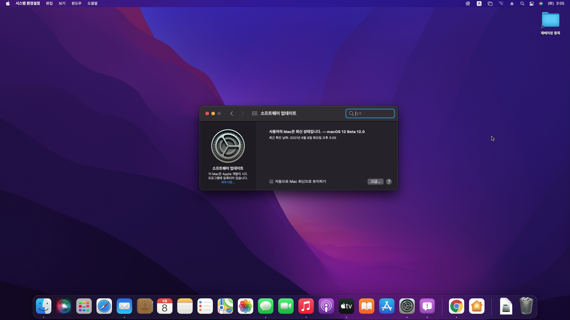The width and height of the screenshot is (570, 320).
Task: Click the help question mark button
Action: [x=389, y=182]
